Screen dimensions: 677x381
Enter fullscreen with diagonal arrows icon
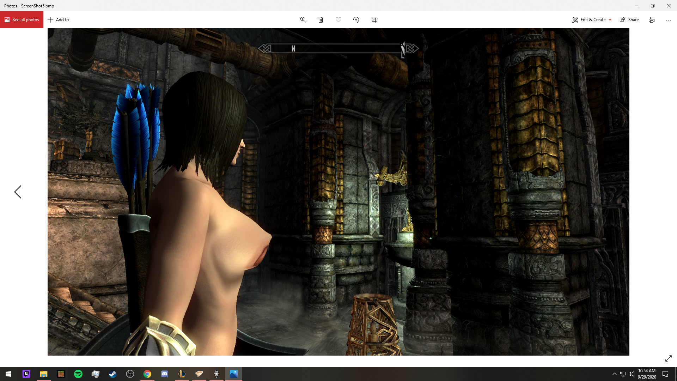point(669,358)
